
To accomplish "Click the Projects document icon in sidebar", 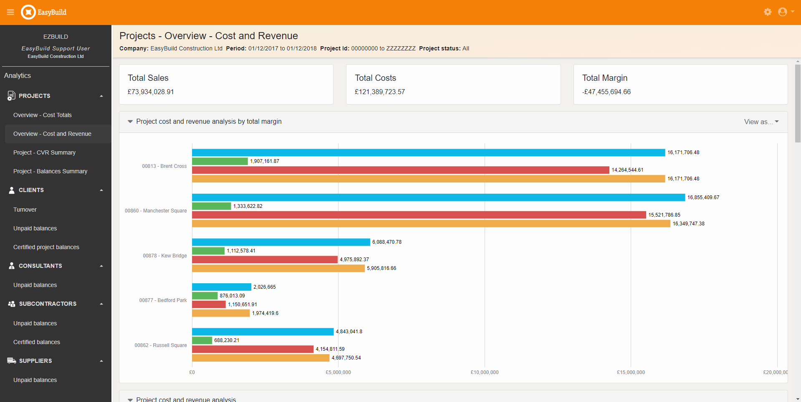I will click(x=11, y=96).
